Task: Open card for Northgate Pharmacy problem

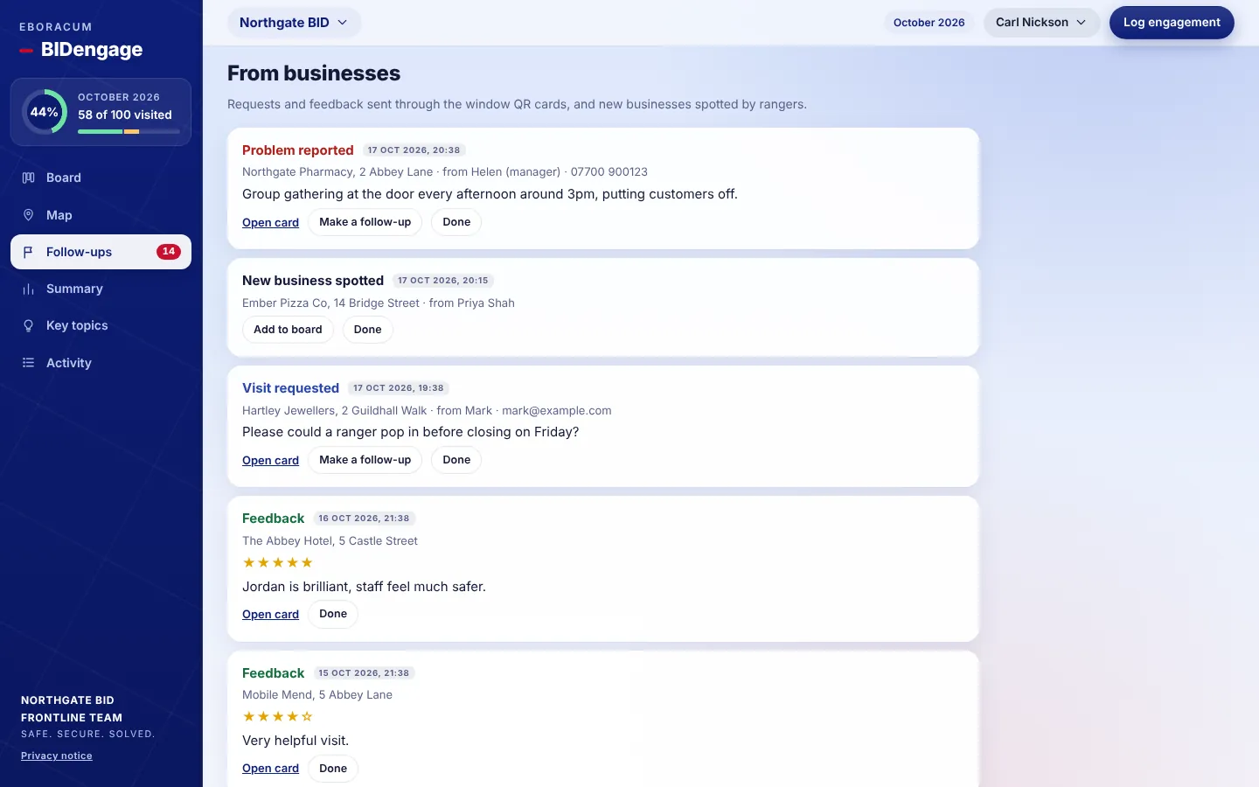Action: (270, 223)
